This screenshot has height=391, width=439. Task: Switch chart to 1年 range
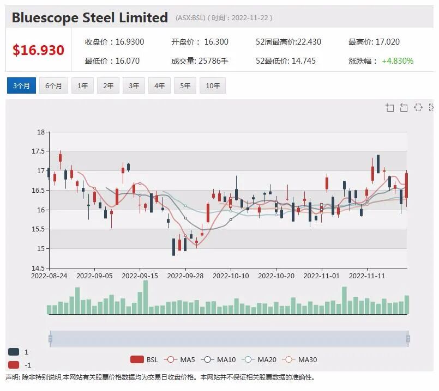point(82,85)
